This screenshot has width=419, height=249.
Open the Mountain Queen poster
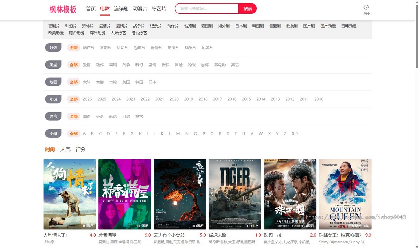click(345, 194)
